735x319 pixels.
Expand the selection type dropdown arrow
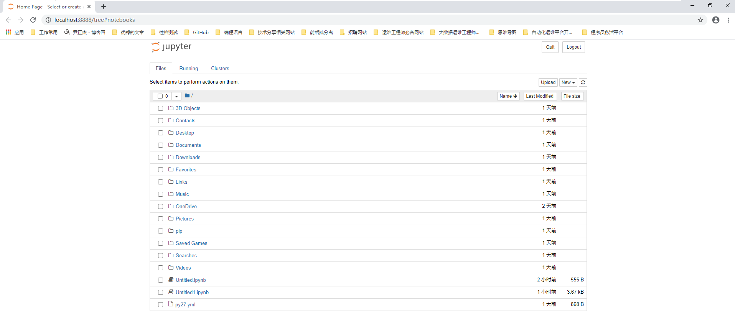click(x=176, y=96)
